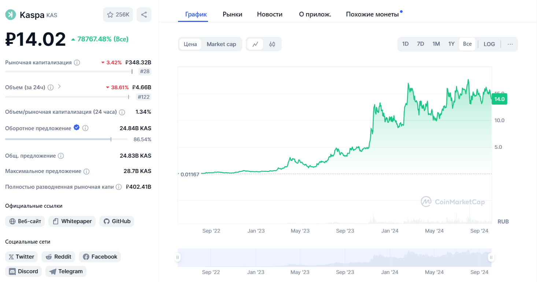Open the Рынки tab
The image size is (537, 282).
[233, 14]
